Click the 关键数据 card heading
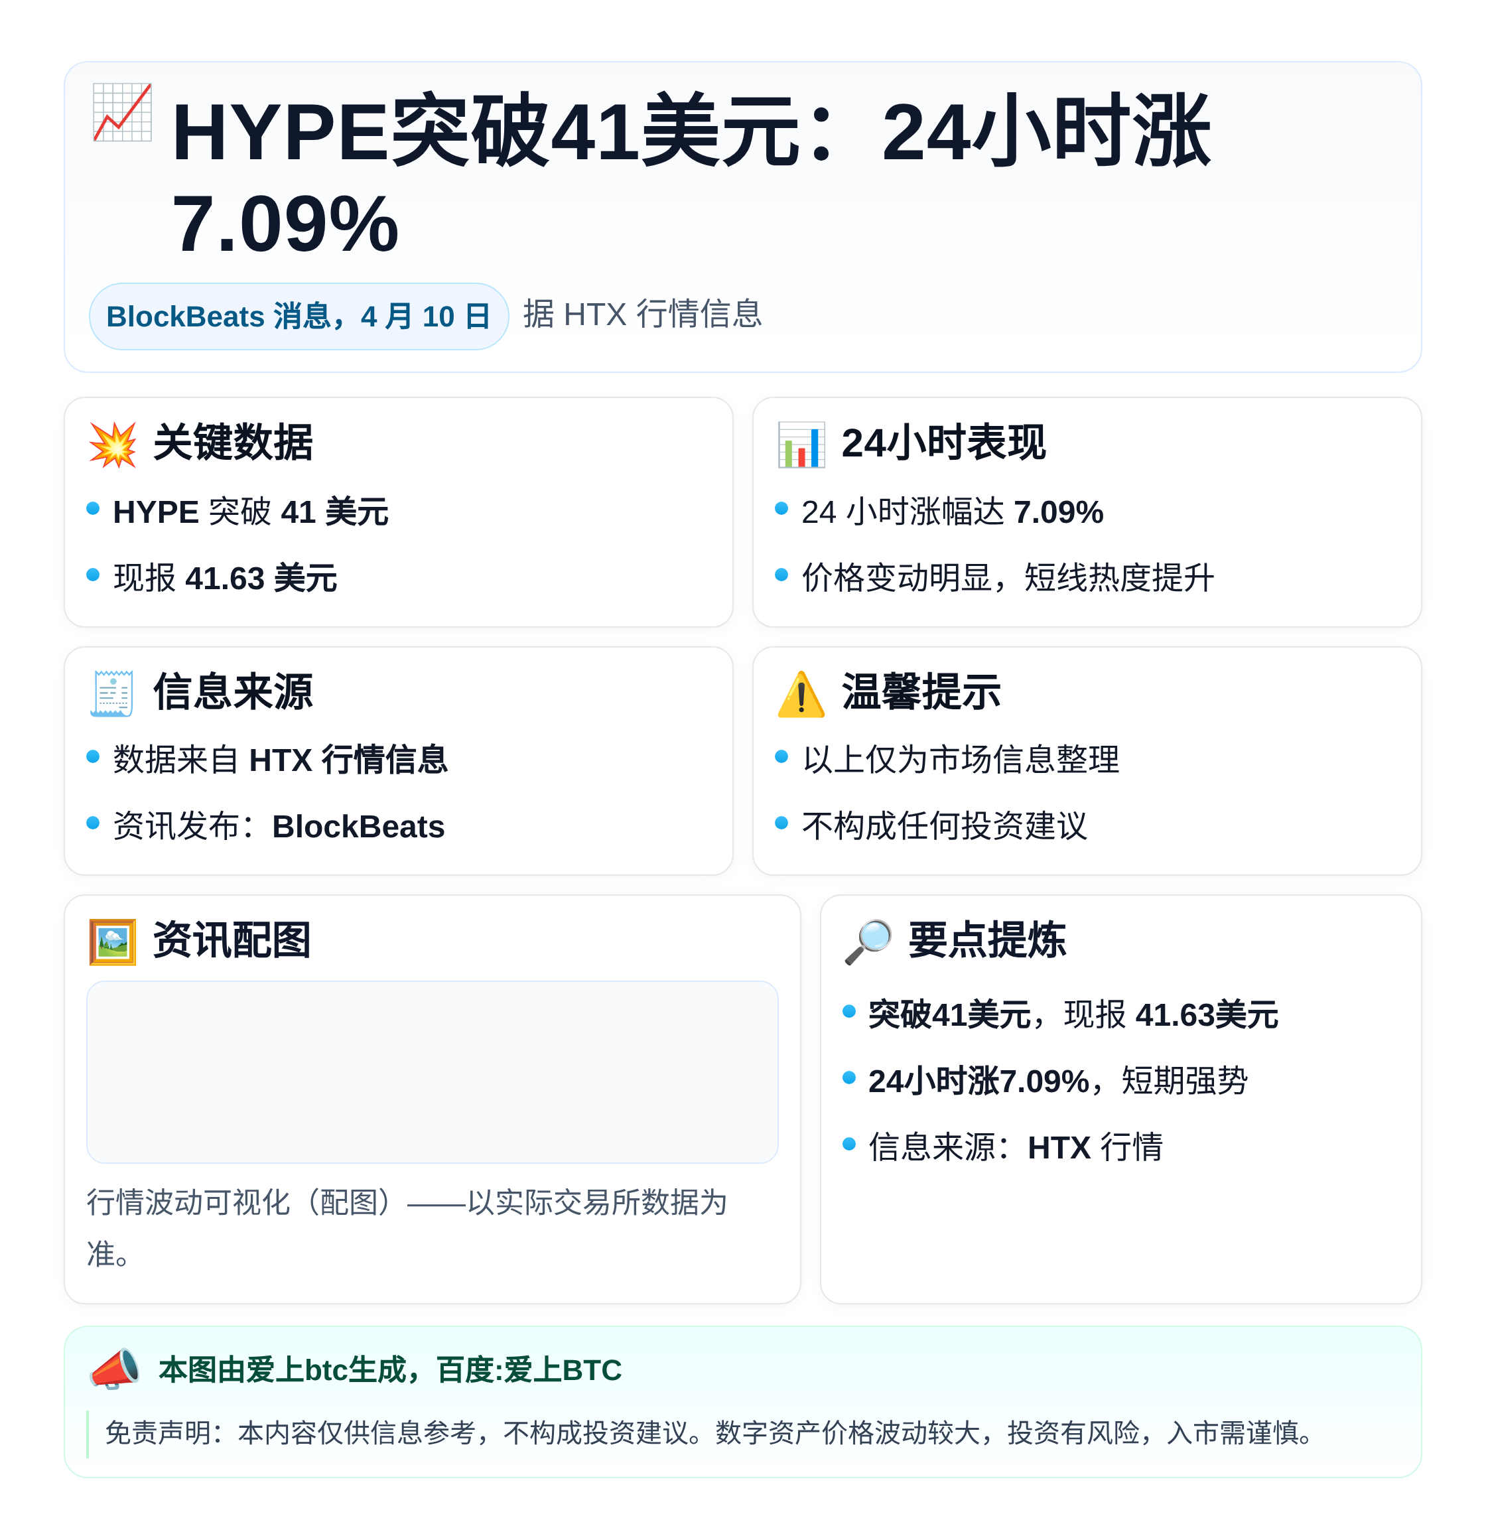1486x1530 pixels. click(x=233, y=443)
